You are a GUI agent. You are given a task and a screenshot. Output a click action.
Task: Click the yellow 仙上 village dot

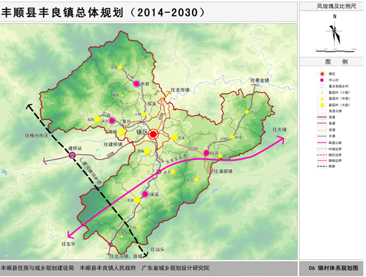click(197, 180)
